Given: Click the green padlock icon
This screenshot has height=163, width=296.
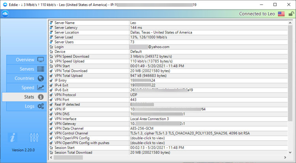Looking at the screenshot, I should [290, 14].
